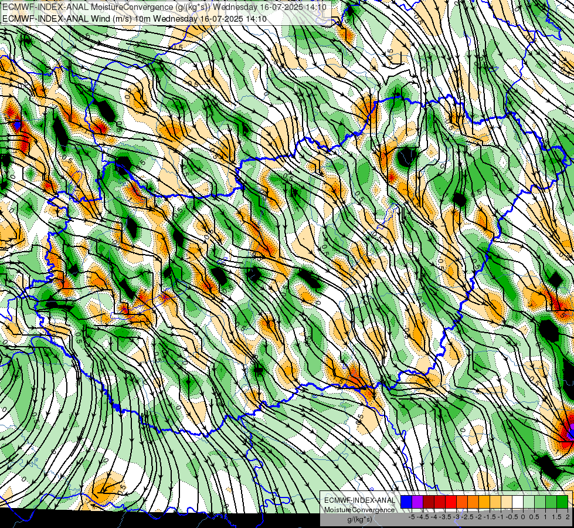Pick the pale peach swatch between -1 and -0.5
The height and width of the screenshot is (528, 574).
507,502
